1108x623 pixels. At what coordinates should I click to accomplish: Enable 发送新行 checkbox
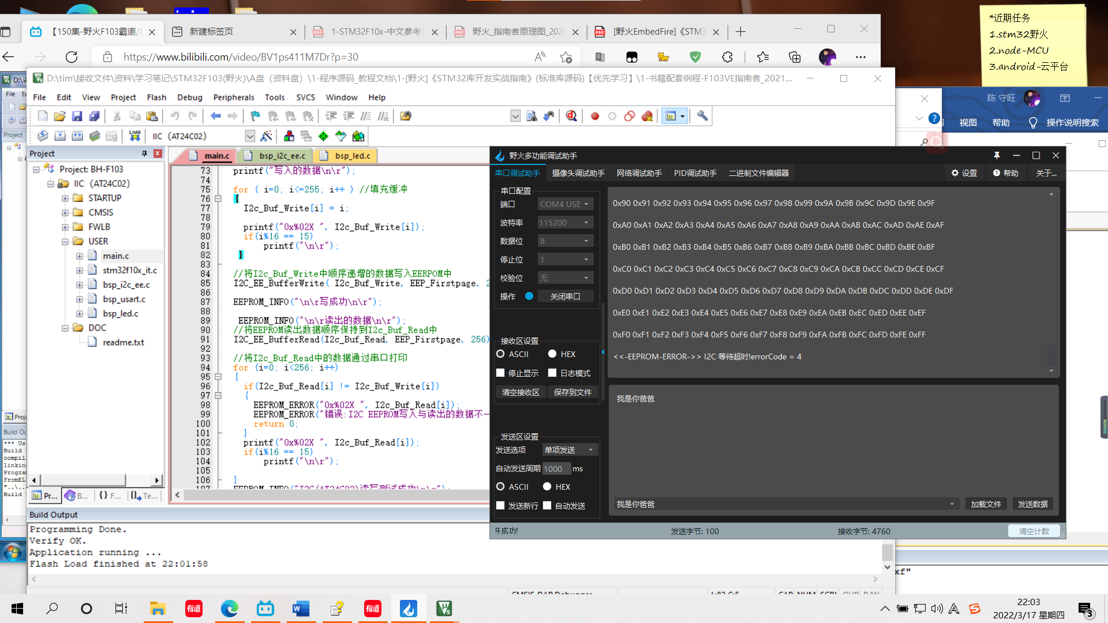coord(500,506)
